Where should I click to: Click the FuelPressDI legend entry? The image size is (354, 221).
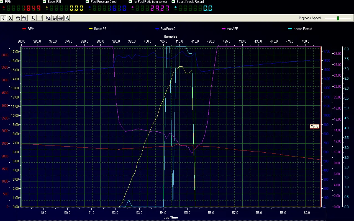168,29
